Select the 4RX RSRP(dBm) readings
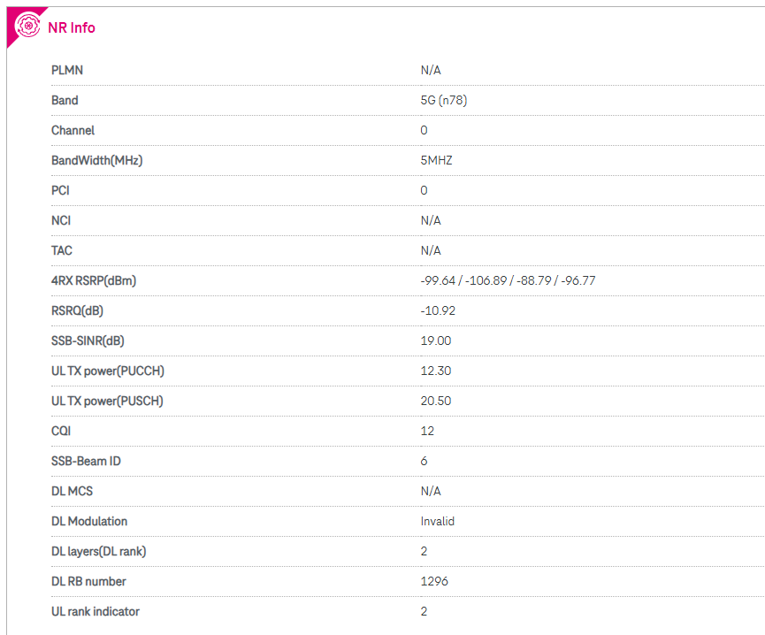This screenshot has width=765, height=635. pyautogui.click(x=508, y=281)
